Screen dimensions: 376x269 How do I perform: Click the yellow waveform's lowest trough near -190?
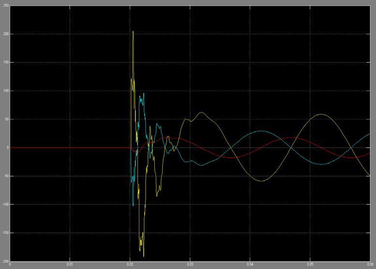144,256
